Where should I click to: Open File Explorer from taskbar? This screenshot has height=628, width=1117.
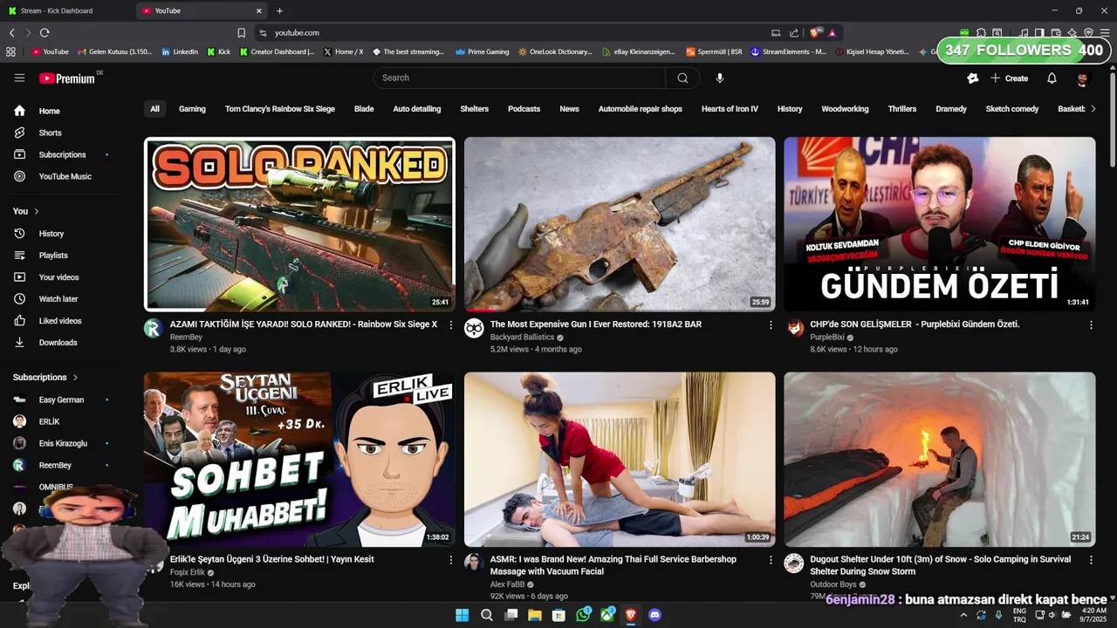tap(535, 615)
